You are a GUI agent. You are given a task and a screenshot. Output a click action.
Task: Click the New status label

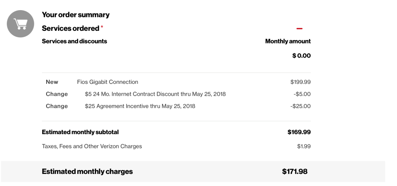[52, 82]
